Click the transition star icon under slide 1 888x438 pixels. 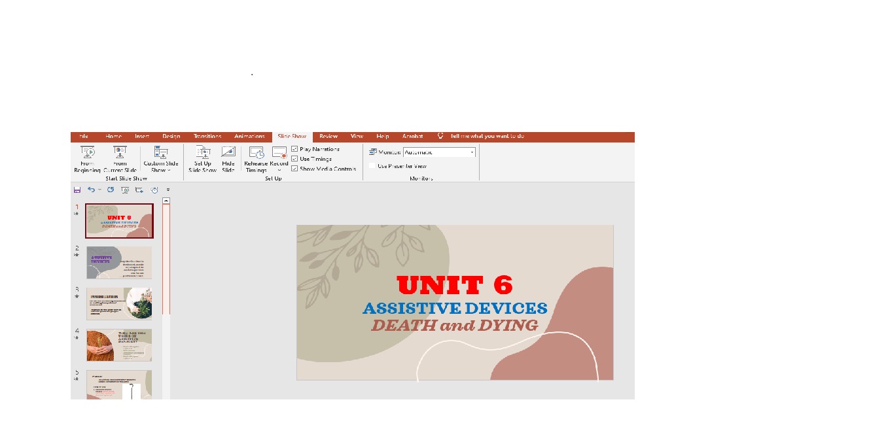tap(77, 214)
